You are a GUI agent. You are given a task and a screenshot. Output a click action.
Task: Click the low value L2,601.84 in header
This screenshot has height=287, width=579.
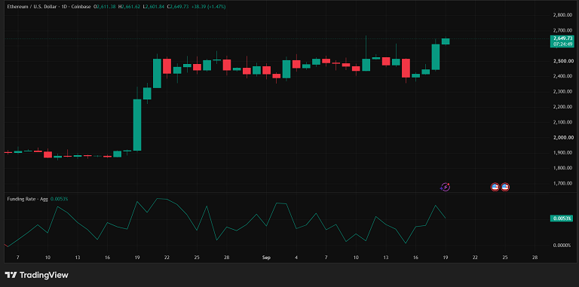point(154,7)
